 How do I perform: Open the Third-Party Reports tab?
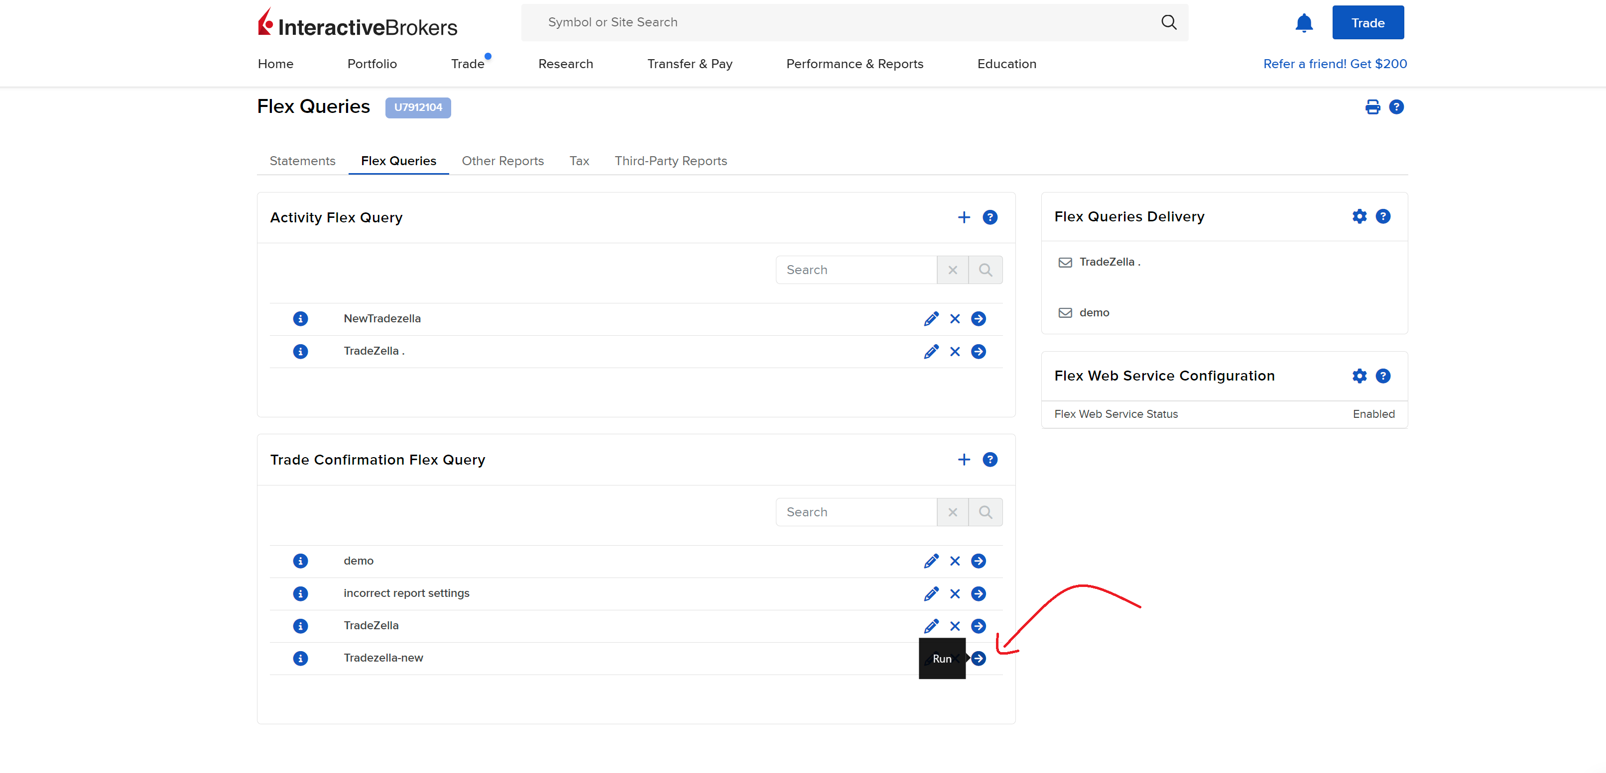[670, 161]
